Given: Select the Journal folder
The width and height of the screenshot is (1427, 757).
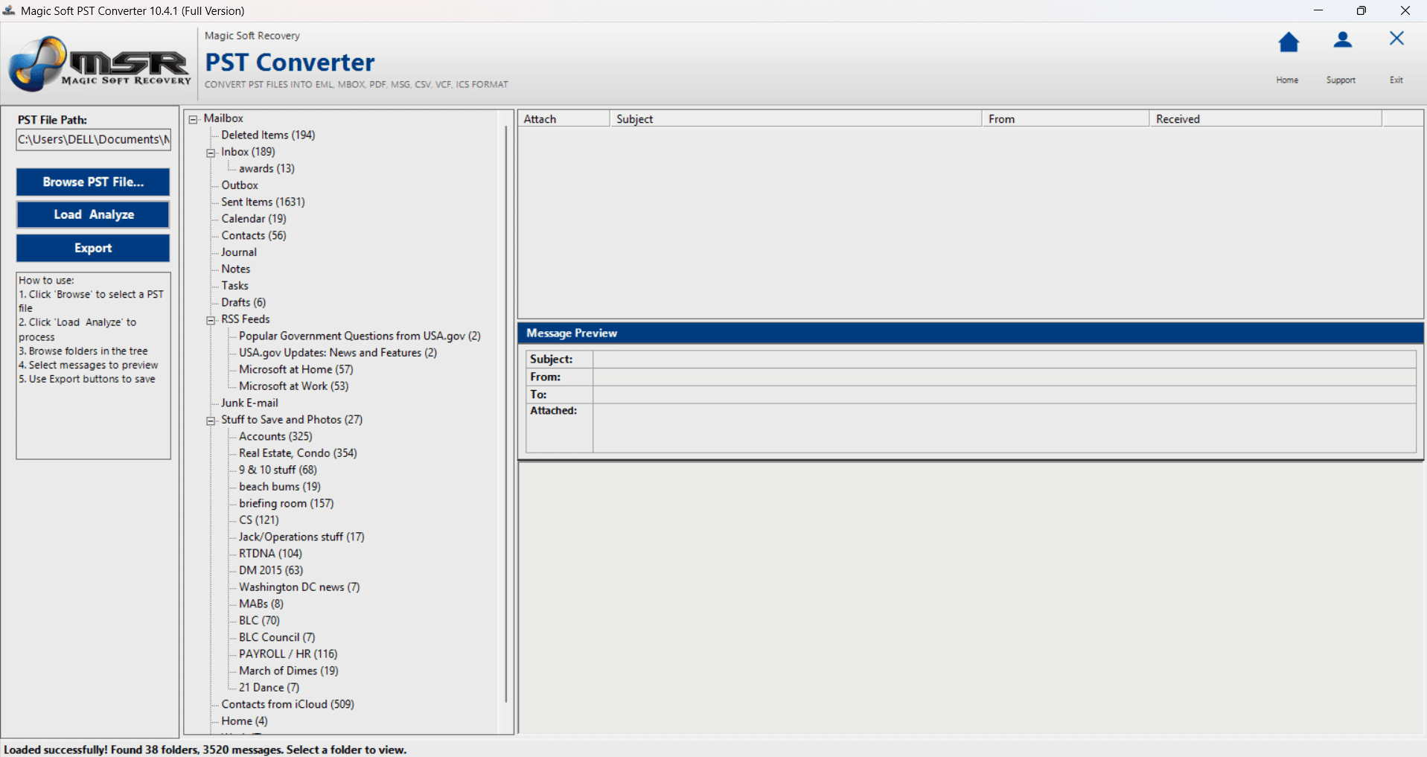Looking at the screenshot, I should click(x=239, y=252).
